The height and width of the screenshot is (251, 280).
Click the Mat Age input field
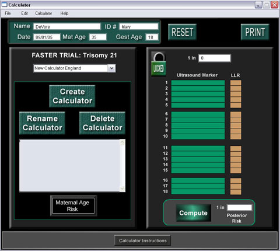(98, 37)
